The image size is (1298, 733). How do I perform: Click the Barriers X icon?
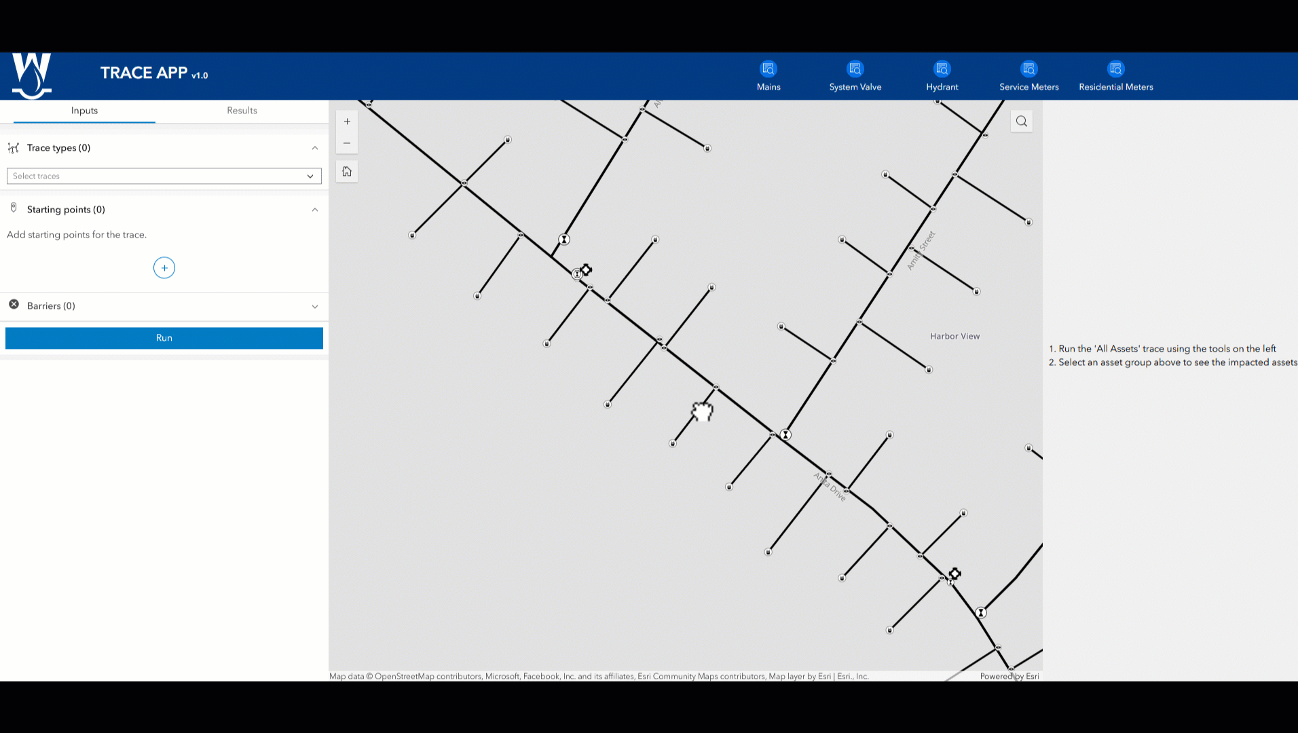pyautogui.click(x=14, y=305)
